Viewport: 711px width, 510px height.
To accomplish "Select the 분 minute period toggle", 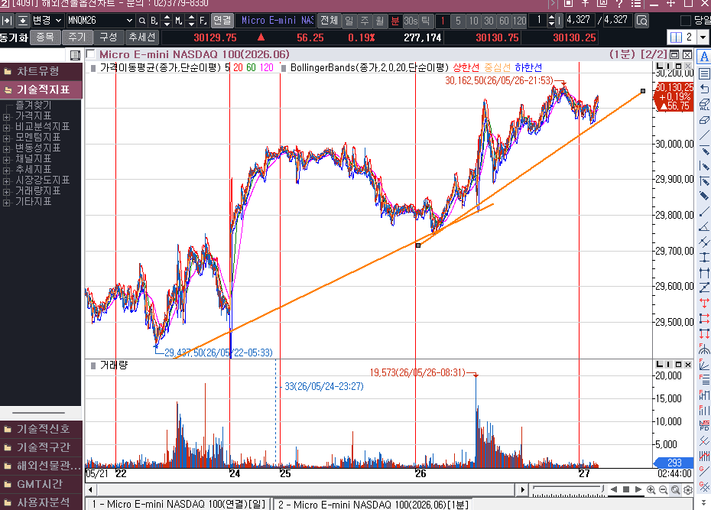I will pyautogui.click(x=395, y=21).
